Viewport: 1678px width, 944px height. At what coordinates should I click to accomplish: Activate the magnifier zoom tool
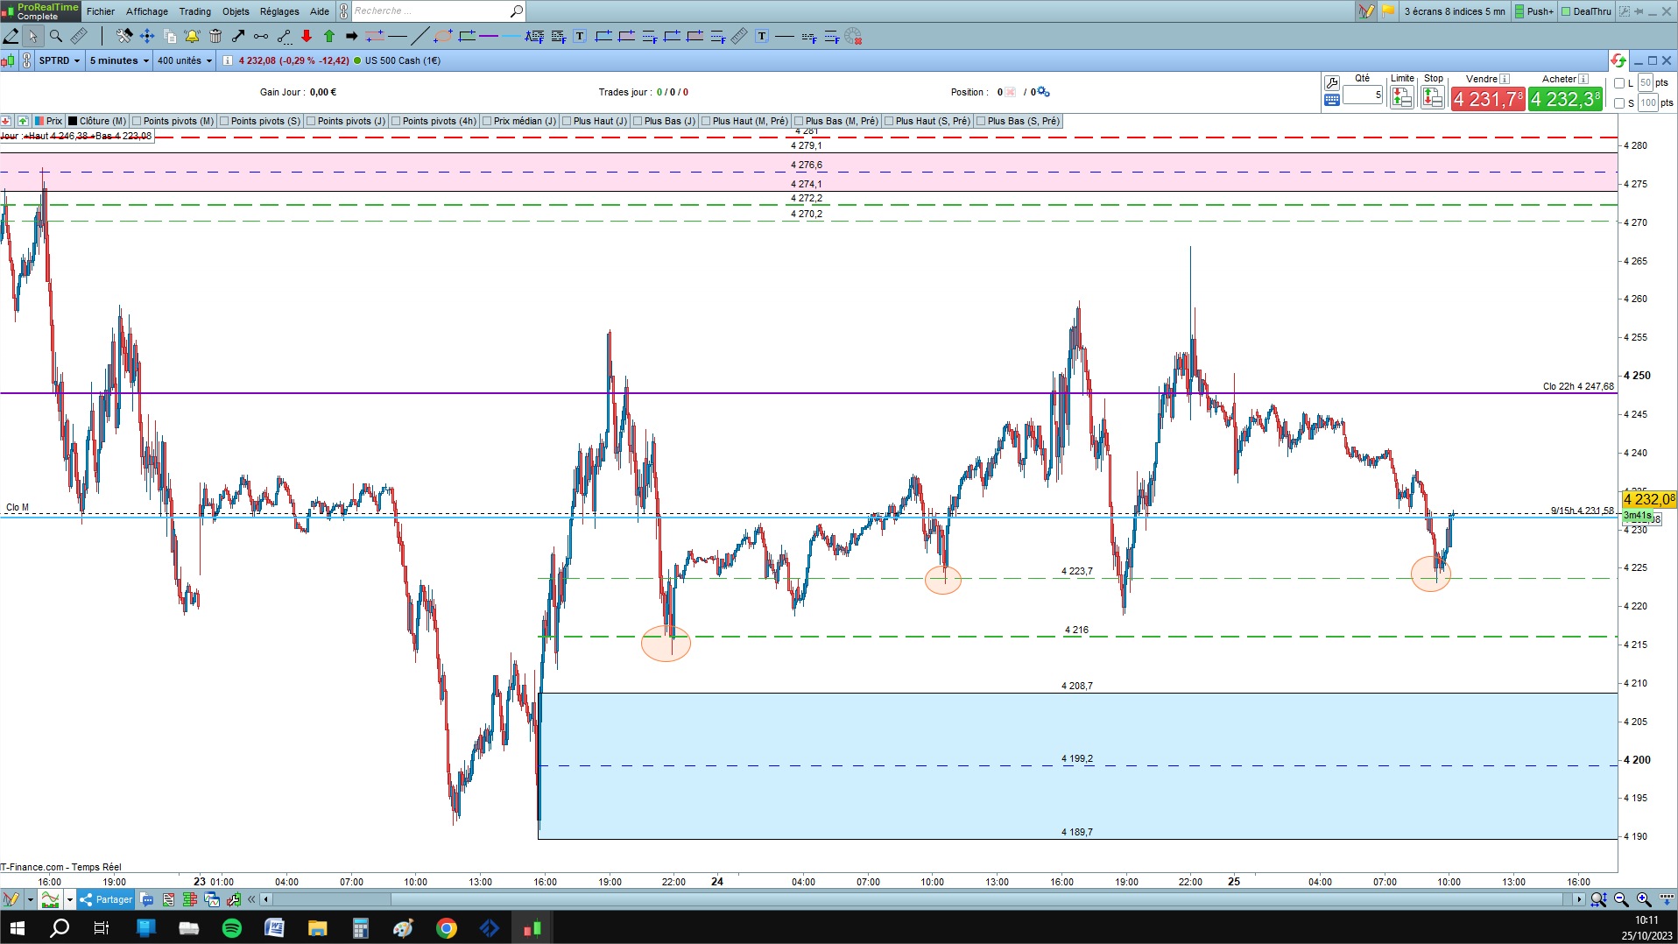[56, 37]
